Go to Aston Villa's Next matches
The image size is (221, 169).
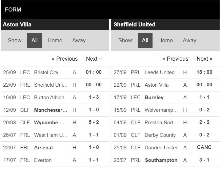click(x=94, y=59)
